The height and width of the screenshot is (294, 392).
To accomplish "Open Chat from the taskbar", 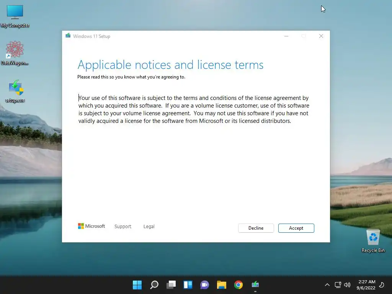I will [x=204, y=285].
